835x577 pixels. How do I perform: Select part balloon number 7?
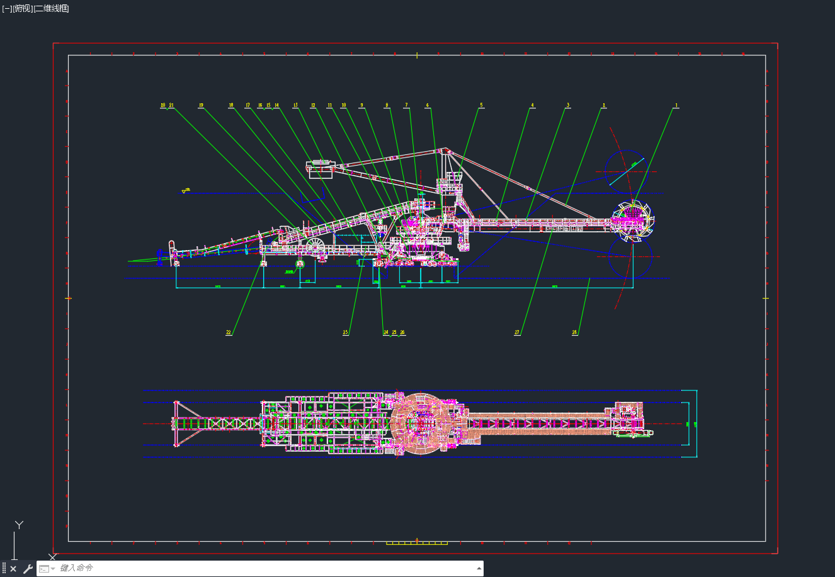click(x=407, y=106)
